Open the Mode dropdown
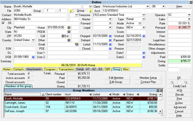Image resolution: width=193 pixels, height=121 pixels. (140, 23)
